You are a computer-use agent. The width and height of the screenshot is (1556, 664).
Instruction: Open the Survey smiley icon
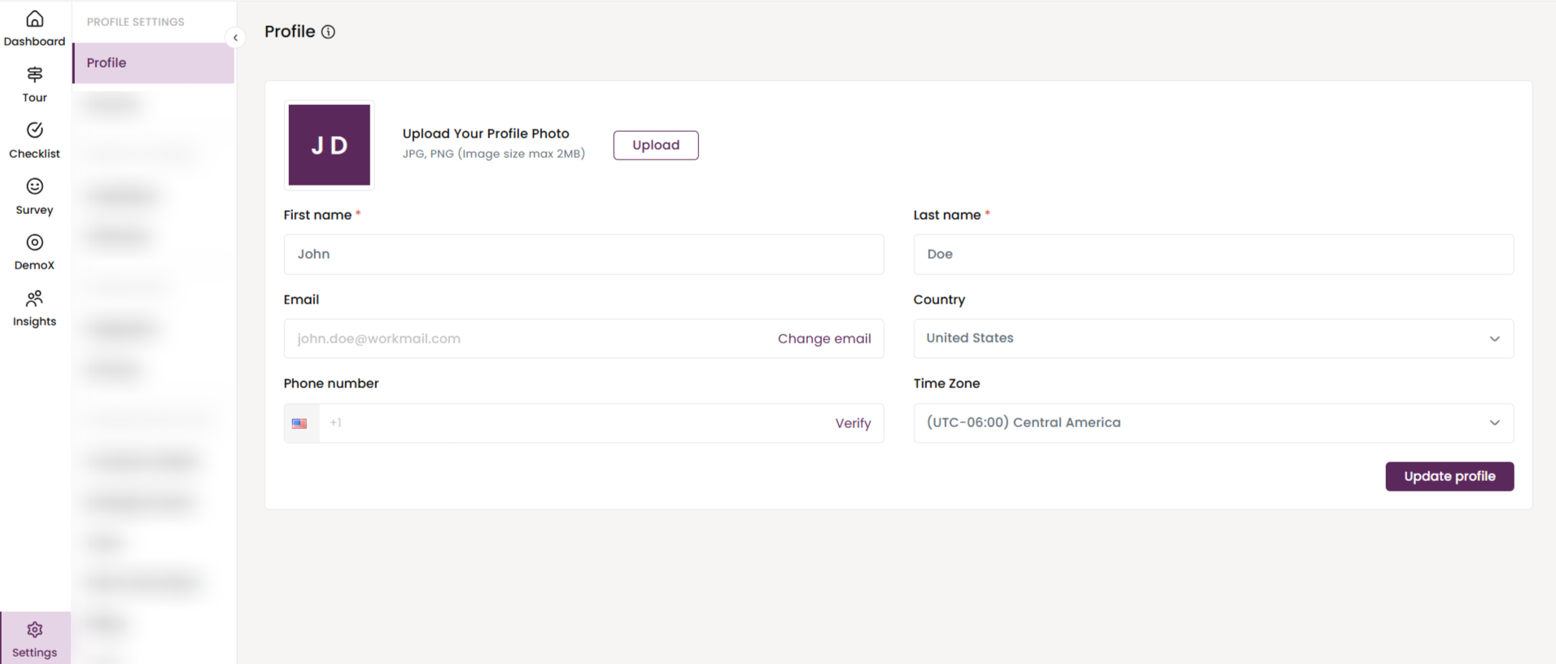(x=34, y=187)
